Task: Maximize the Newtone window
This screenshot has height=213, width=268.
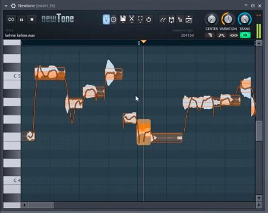Action: coord(253,6)
